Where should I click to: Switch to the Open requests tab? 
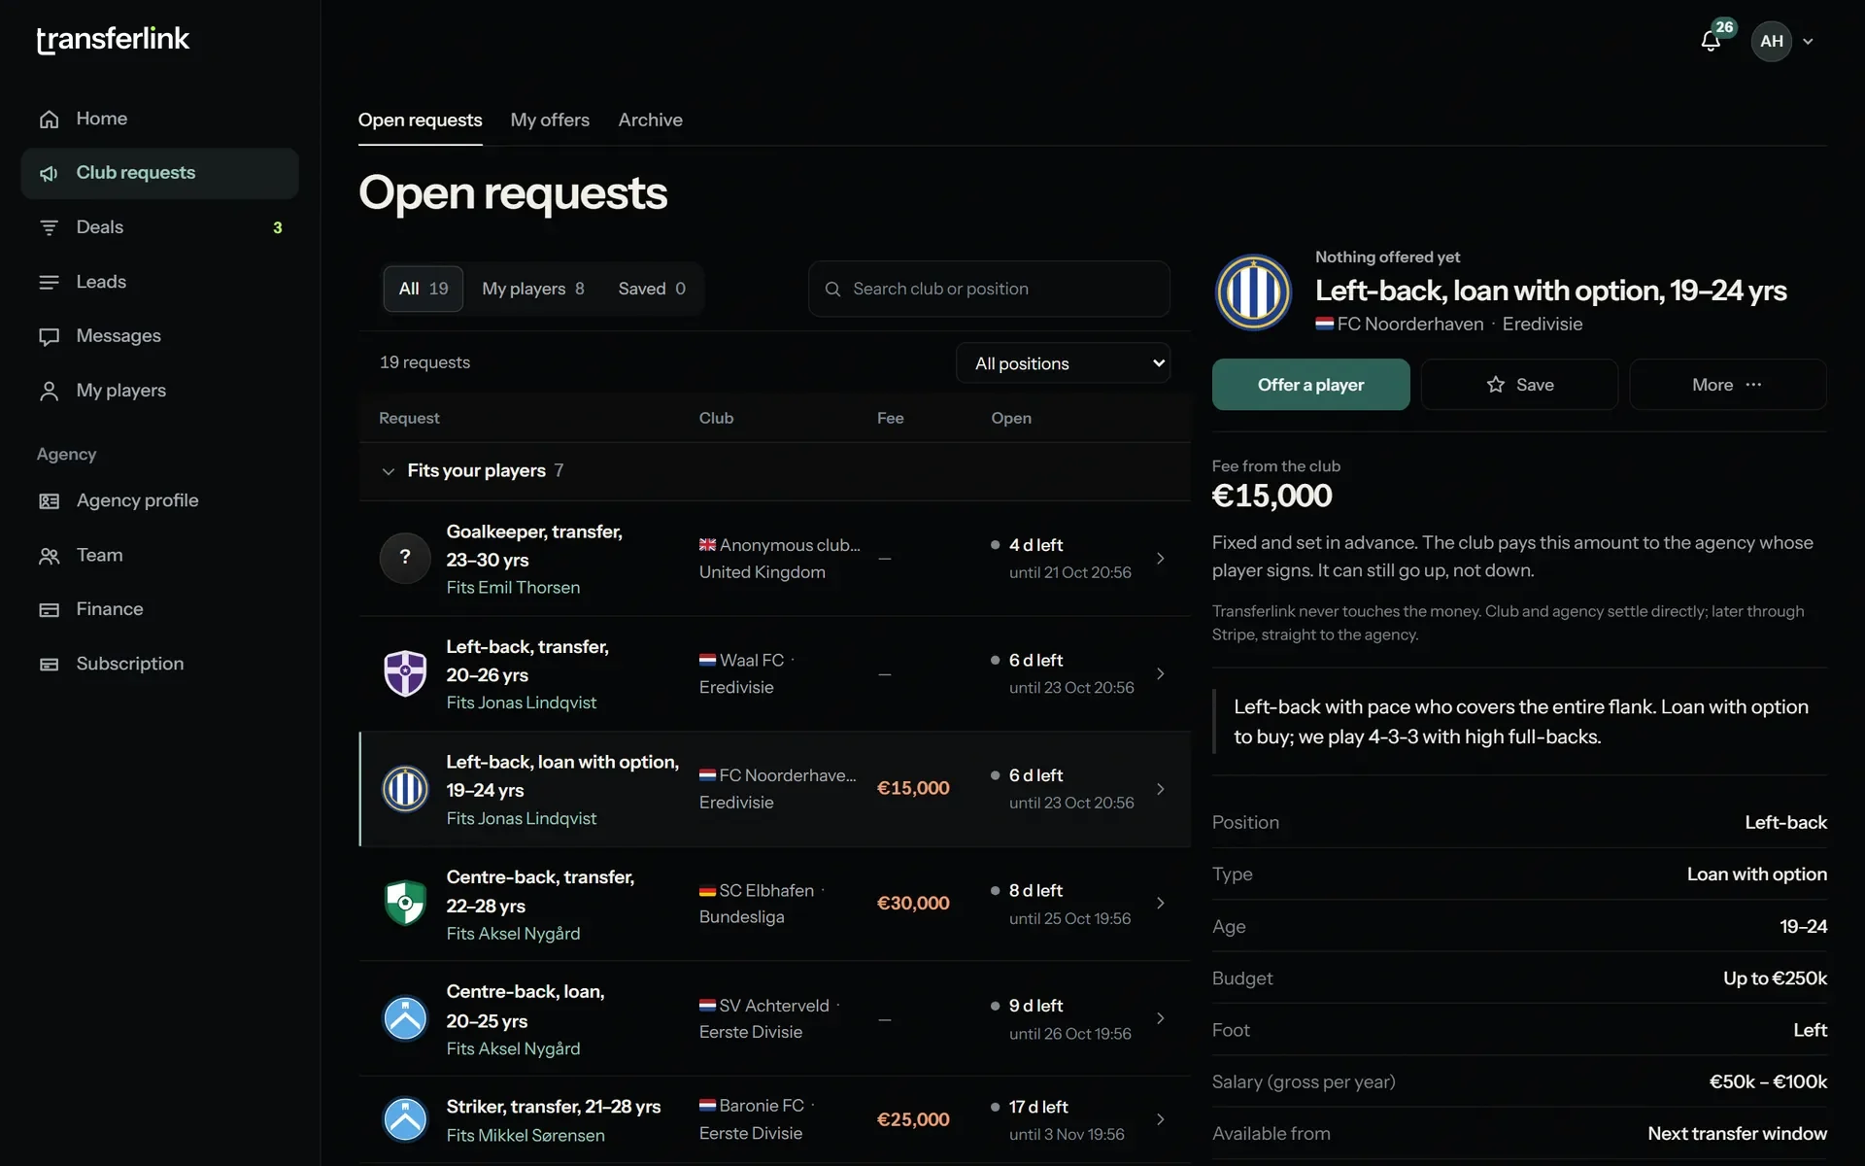click(x=420, y=120)
